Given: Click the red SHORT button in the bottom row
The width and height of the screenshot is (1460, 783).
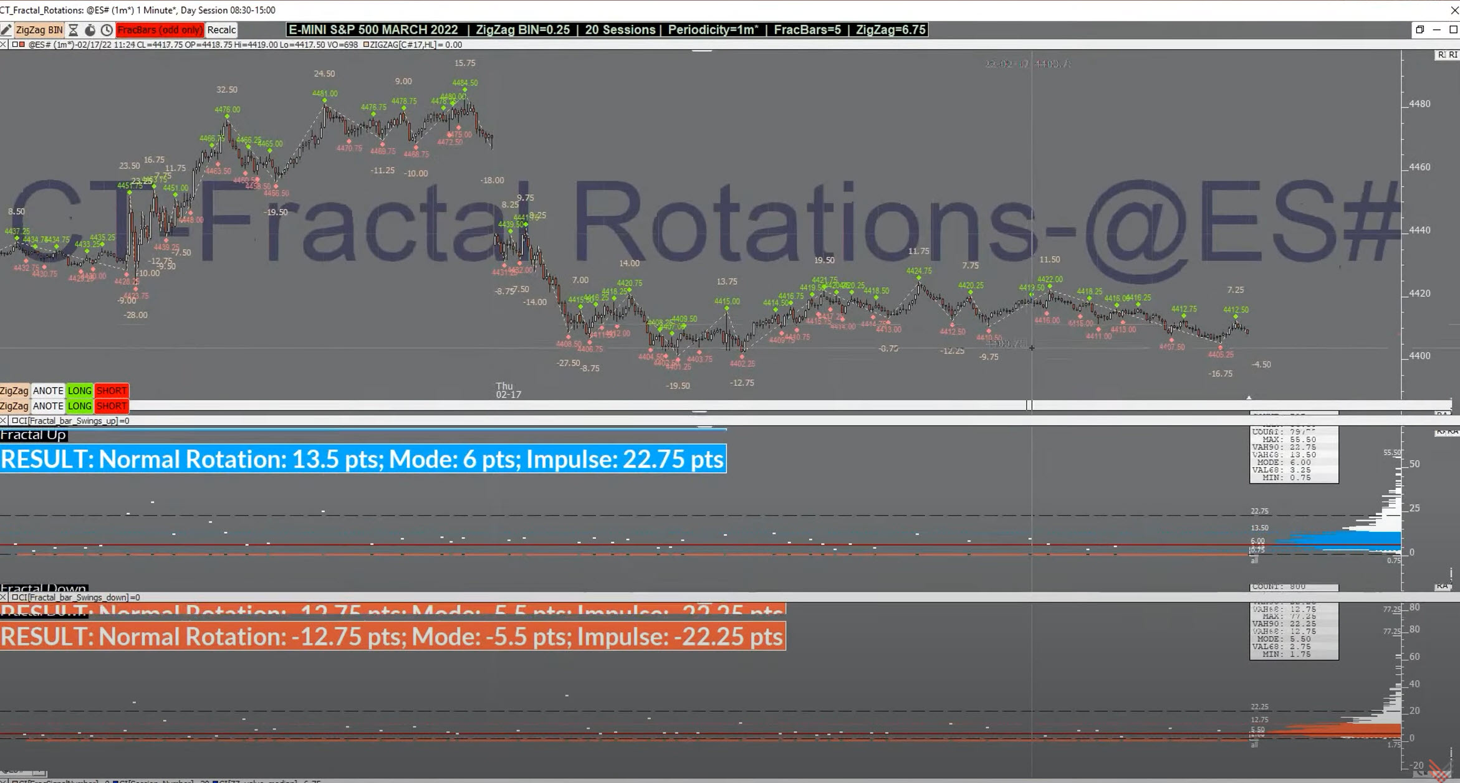Looking at the screenshot, I should click(x=112, y=406).
